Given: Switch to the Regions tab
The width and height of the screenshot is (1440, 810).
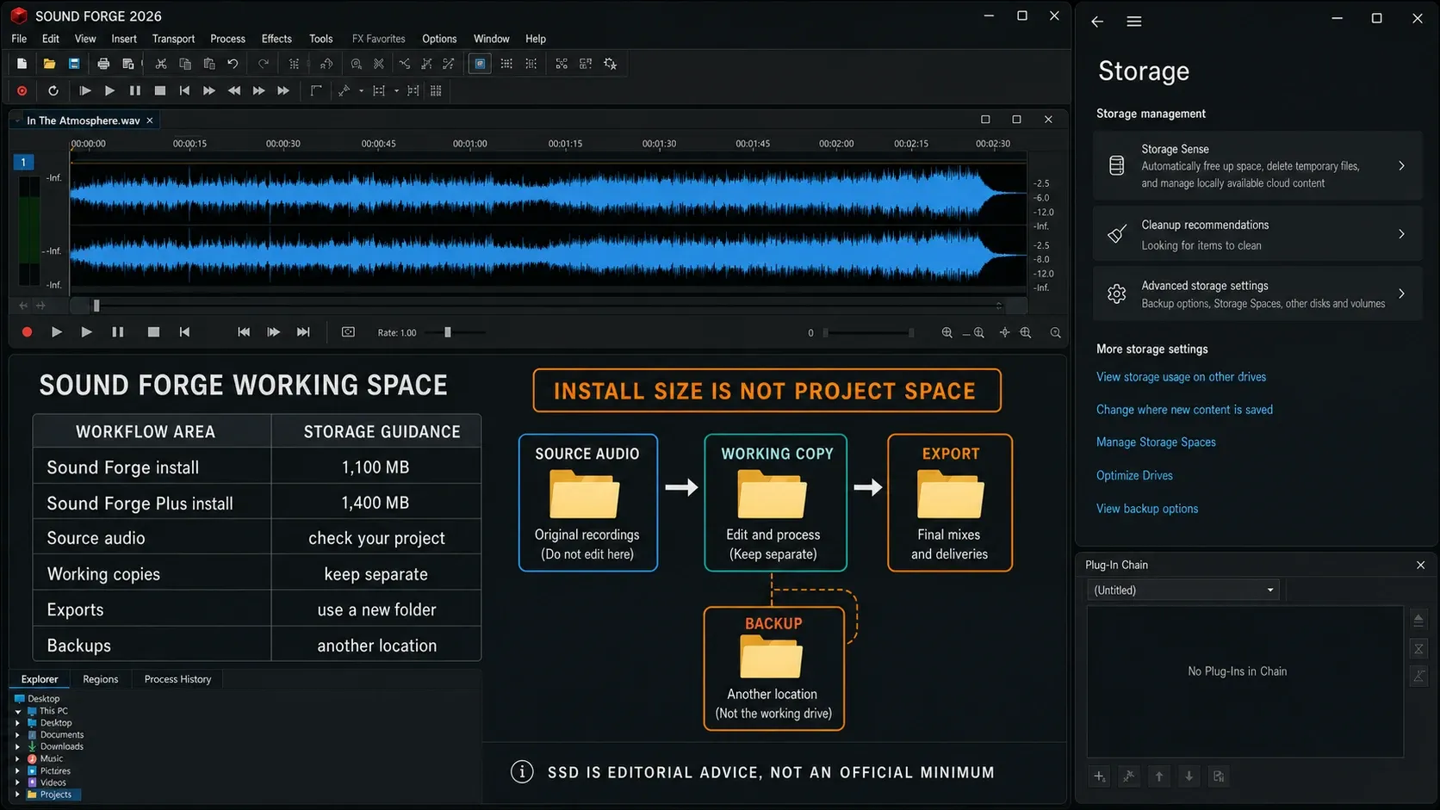Looking at the screenshot, I should (101, 679).
